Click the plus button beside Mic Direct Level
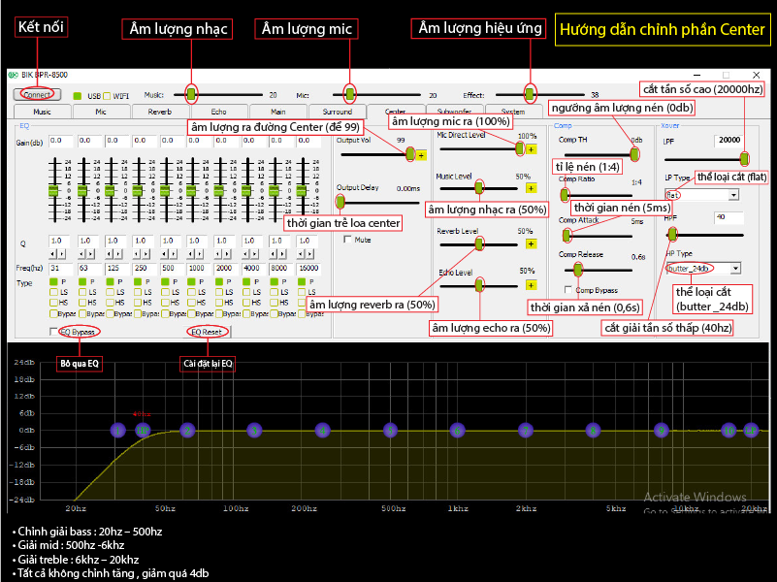777x582 pixels. (531, 149)
